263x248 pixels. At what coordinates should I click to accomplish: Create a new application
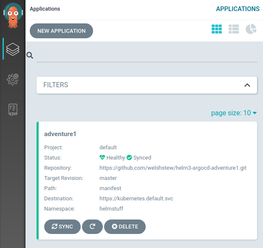coord(61,31)
